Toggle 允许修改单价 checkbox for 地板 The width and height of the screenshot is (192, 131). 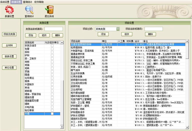tap(52, 62)
